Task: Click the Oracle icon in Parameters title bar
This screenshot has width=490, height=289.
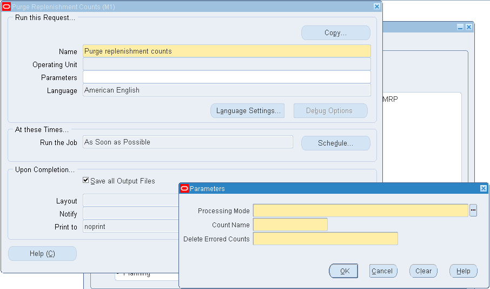Action: 184,188
